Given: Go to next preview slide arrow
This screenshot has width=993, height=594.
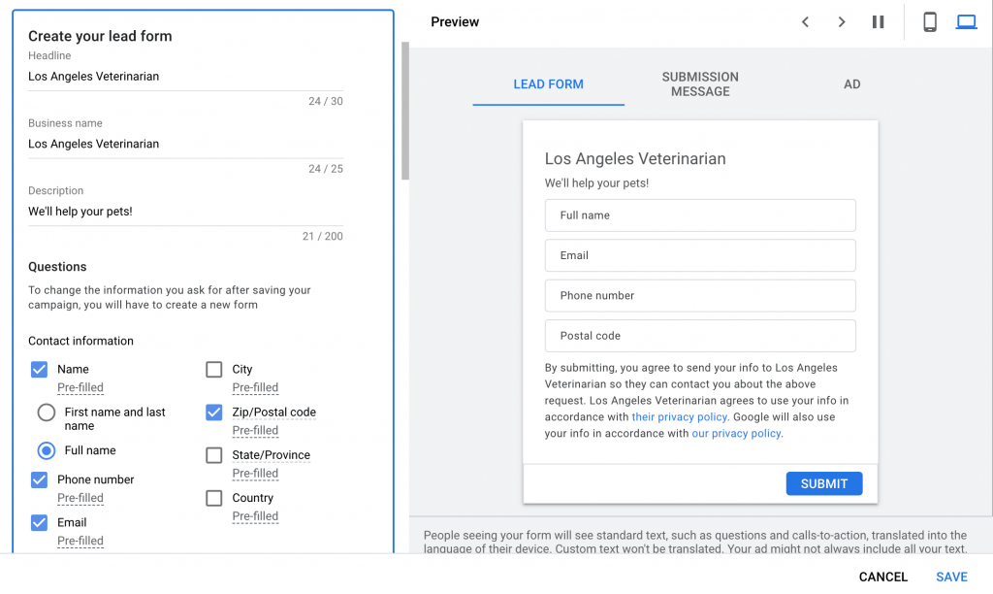Looking at the screenshot, I should 842,22.
